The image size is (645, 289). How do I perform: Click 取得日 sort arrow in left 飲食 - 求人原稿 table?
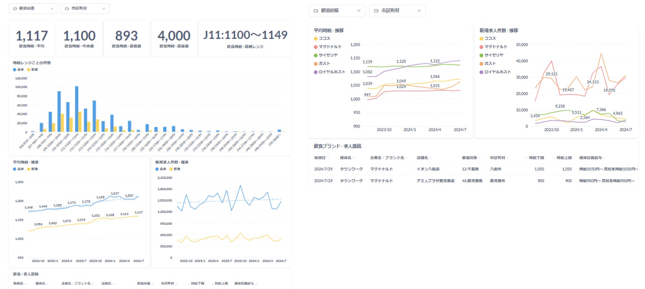25,284
